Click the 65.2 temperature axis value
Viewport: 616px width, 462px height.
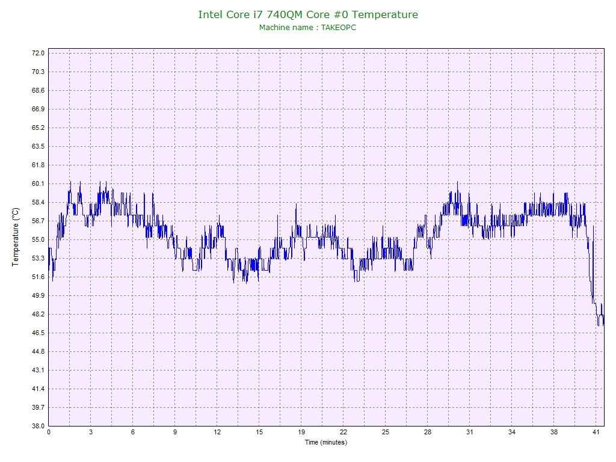coord(38,128)
